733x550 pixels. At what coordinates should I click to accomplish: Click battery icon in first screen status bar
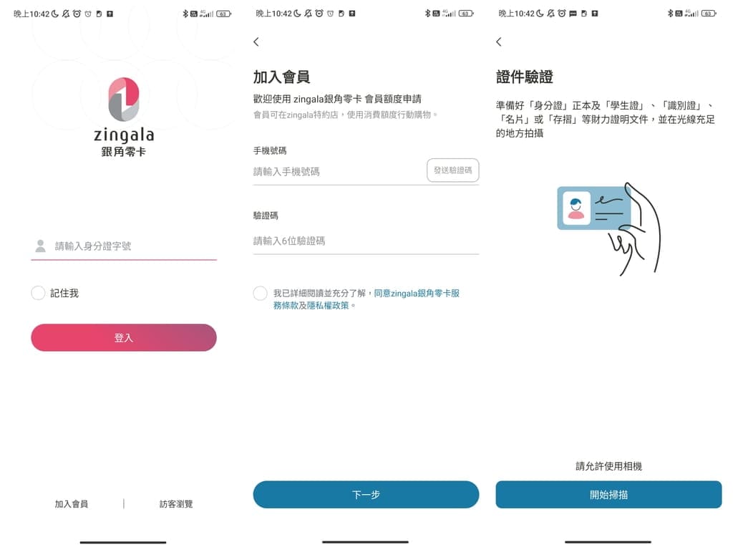click(x=224, y=14)
